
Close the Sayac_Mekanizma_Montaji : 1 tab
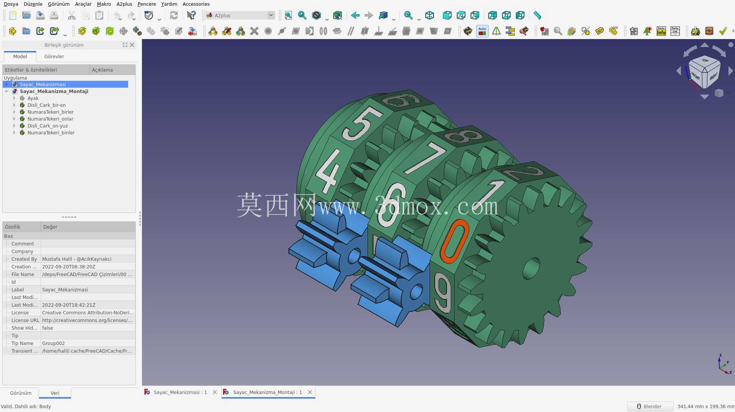[x=310, y=392]
